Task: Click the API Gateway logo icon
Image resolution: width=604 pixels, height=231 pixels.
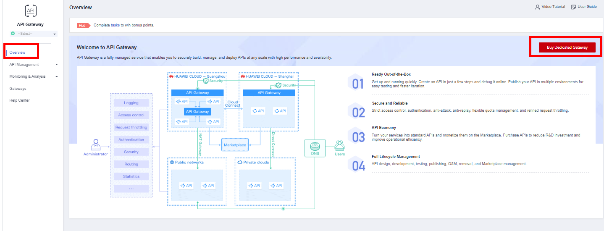Action: click(x=30, y=11)
